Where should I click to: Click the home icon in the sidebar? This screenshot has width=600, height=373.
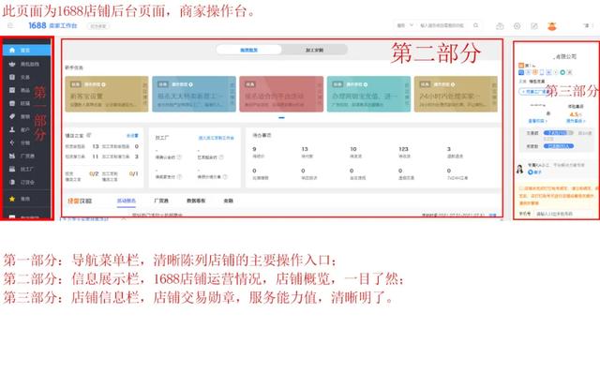click(12, 50)
